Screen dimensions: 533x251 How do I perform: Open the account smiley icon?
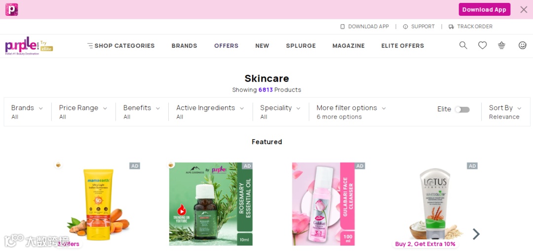pos(523,45)
